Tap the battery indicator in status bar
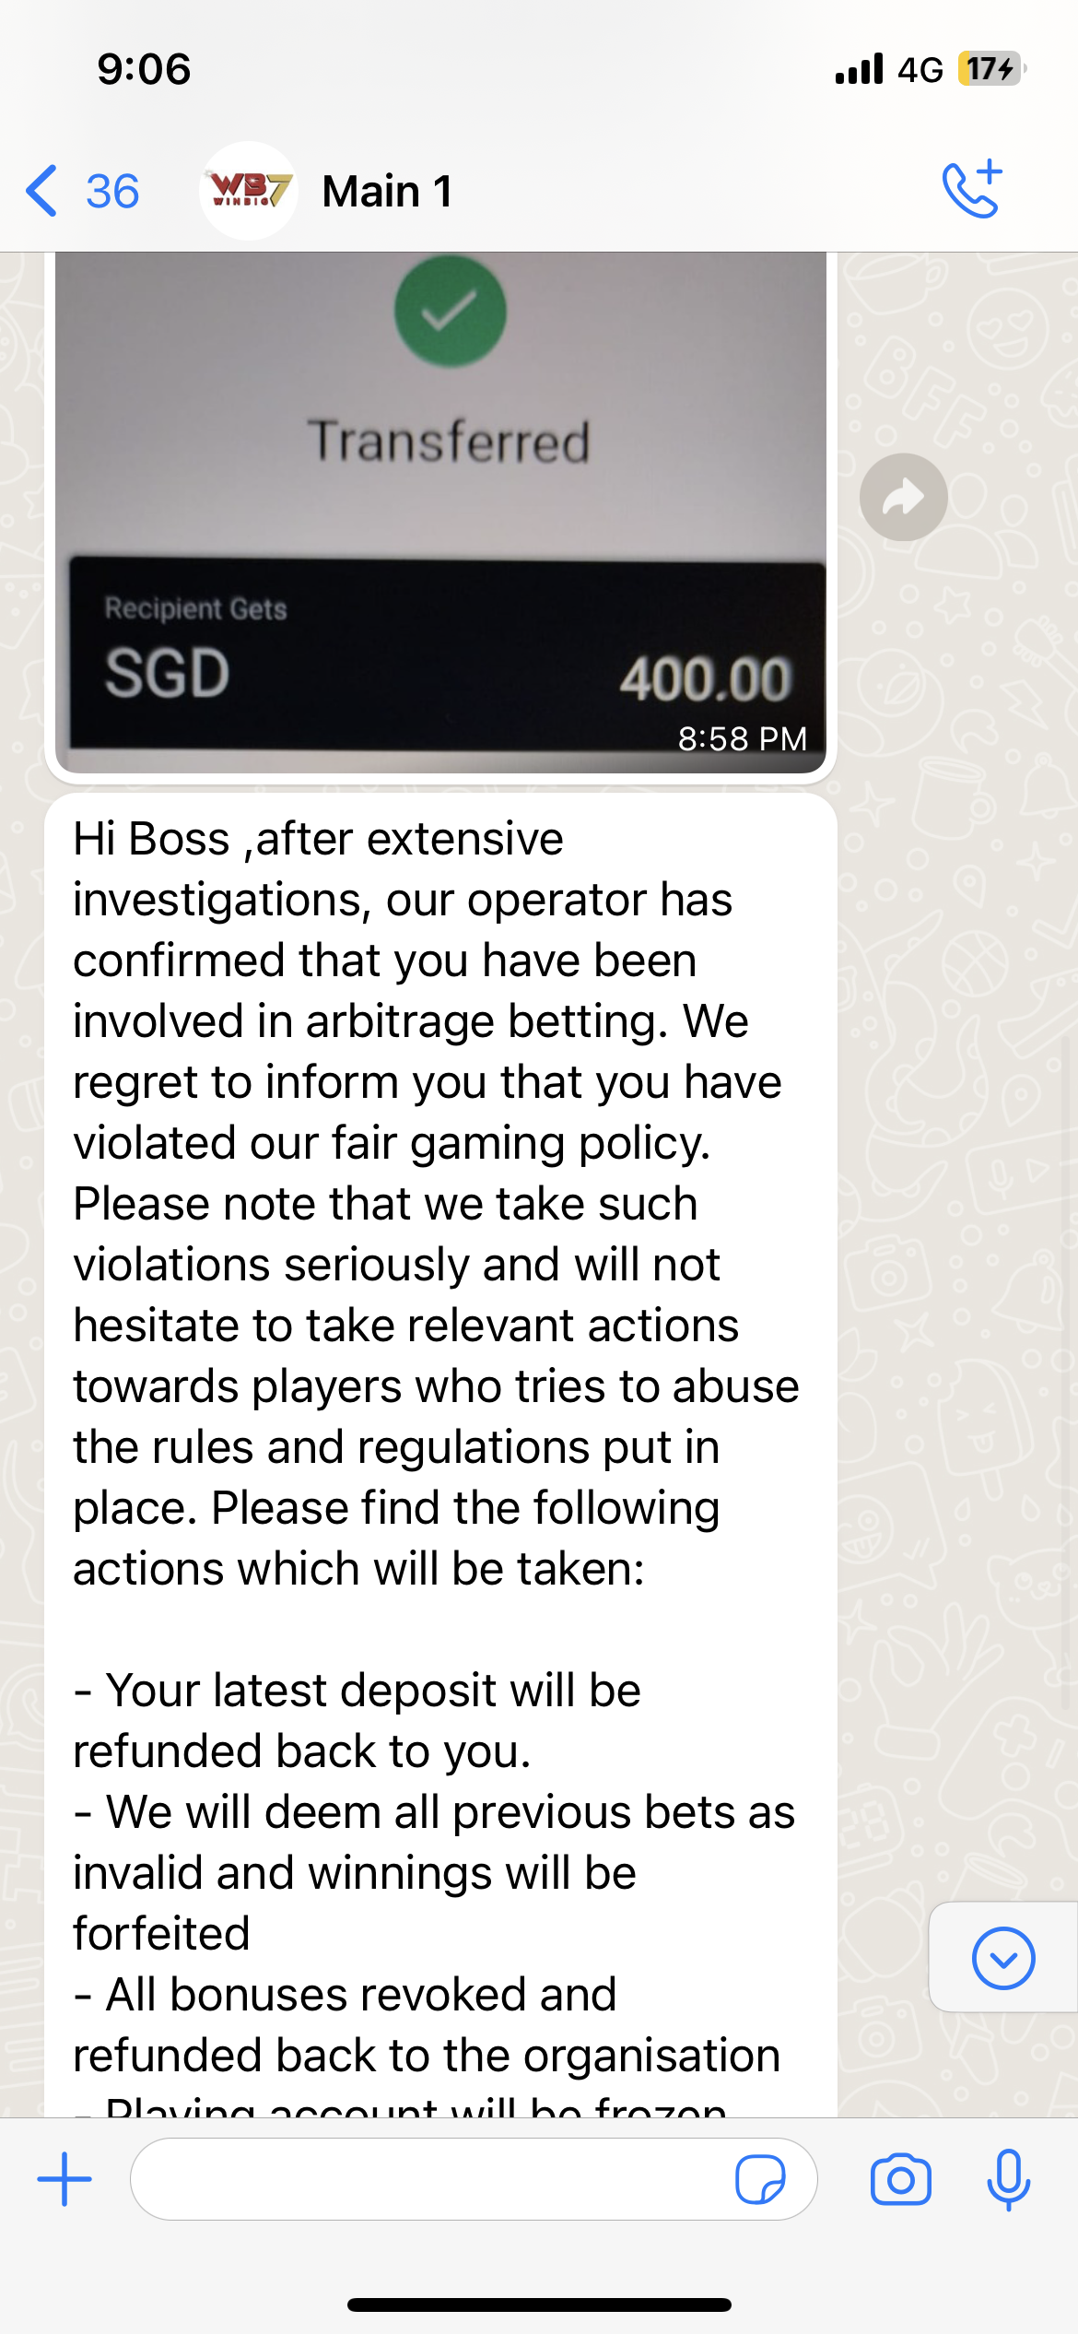The image size is (1078, 2334). 991,69
